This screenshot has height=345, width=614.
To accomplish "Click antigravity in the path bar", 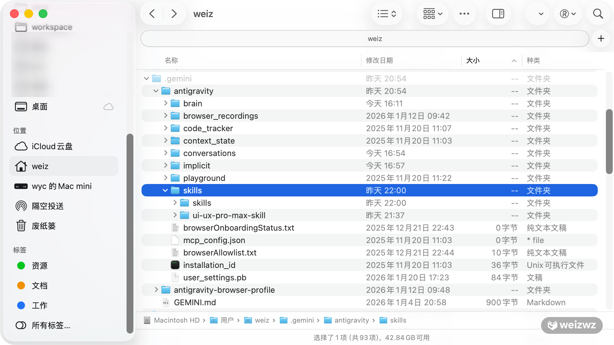I will point(351,320).
